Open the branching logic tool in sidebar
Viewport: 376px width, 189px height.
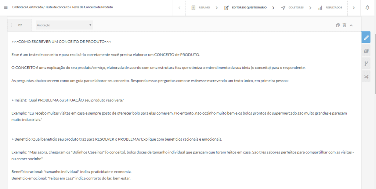point(366,64)
